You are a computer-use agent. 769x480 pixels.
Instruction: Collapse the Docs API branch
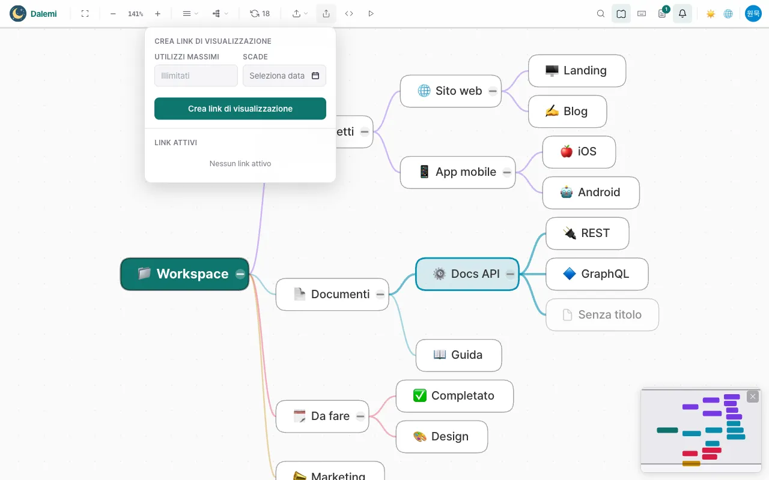(510, 274)
